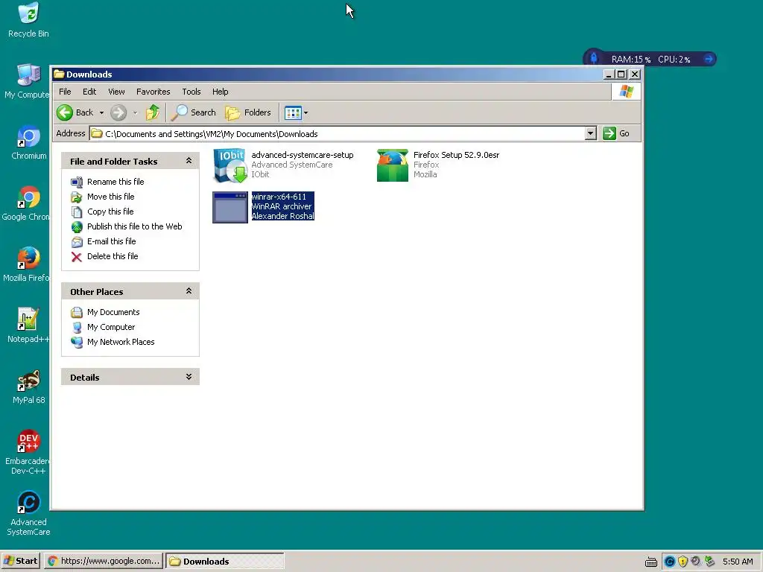Click the RAM:15% readout on widget
763x572 pixels.
coord(630,60)
